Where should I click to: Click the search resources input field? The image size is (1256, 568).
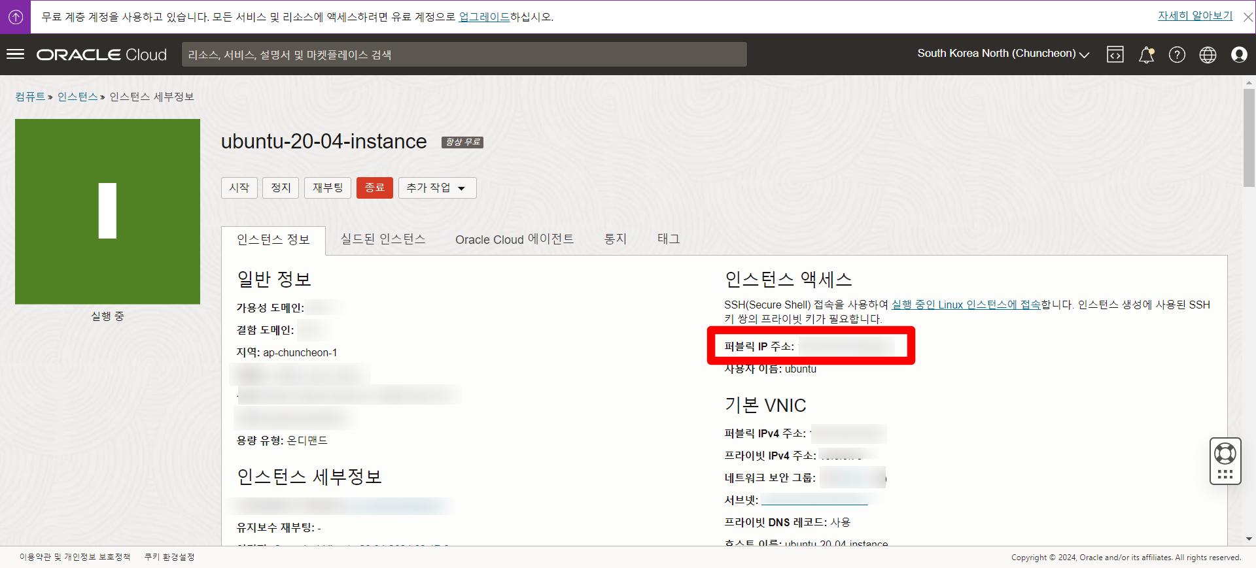[464, 54]
